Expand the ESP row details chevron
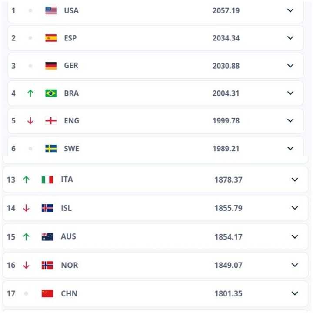This screenshot has width=313, height=313. pos(290,38)
